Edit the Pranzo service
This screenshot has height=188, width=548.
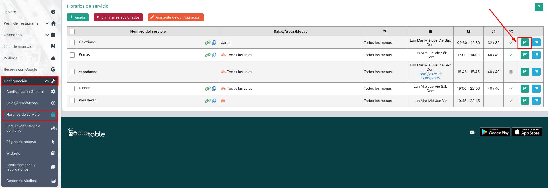point(525,55)
